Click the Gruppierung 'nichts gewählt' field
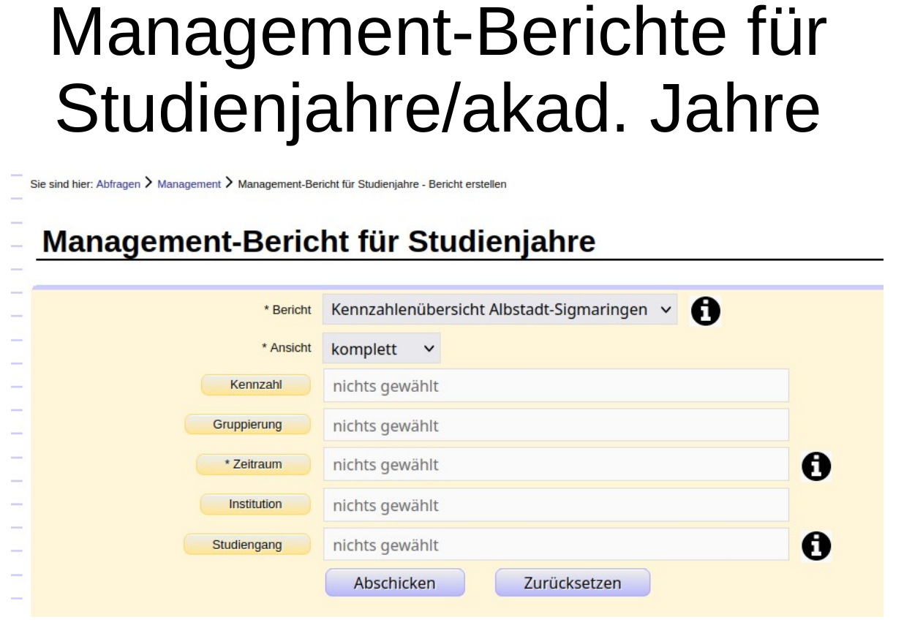Image resolution: width=904 pixels, height=625 pixels. 556,425
